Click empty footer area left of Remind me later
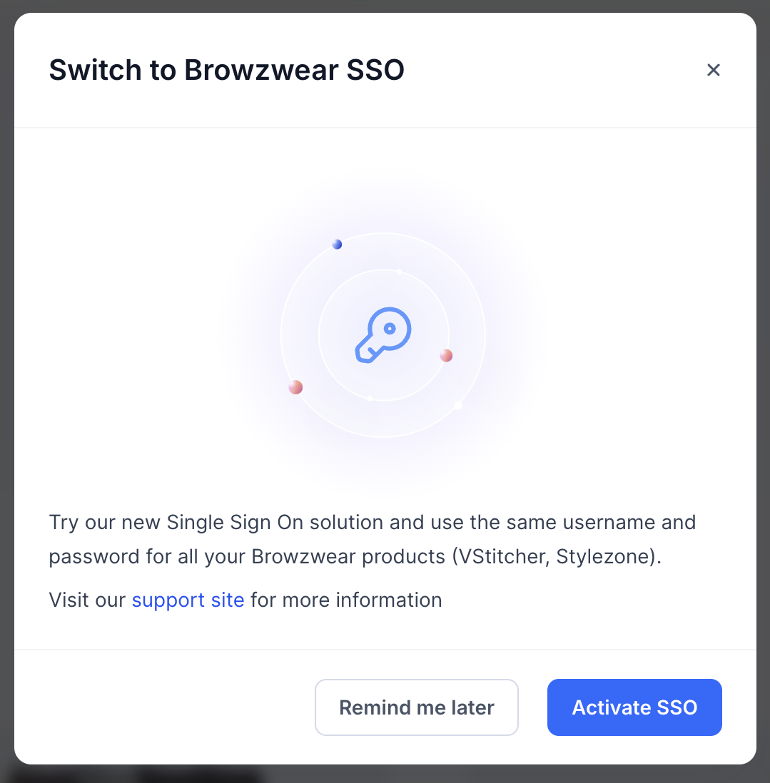Viewport: 770px width, 783px height. point(165,707)
